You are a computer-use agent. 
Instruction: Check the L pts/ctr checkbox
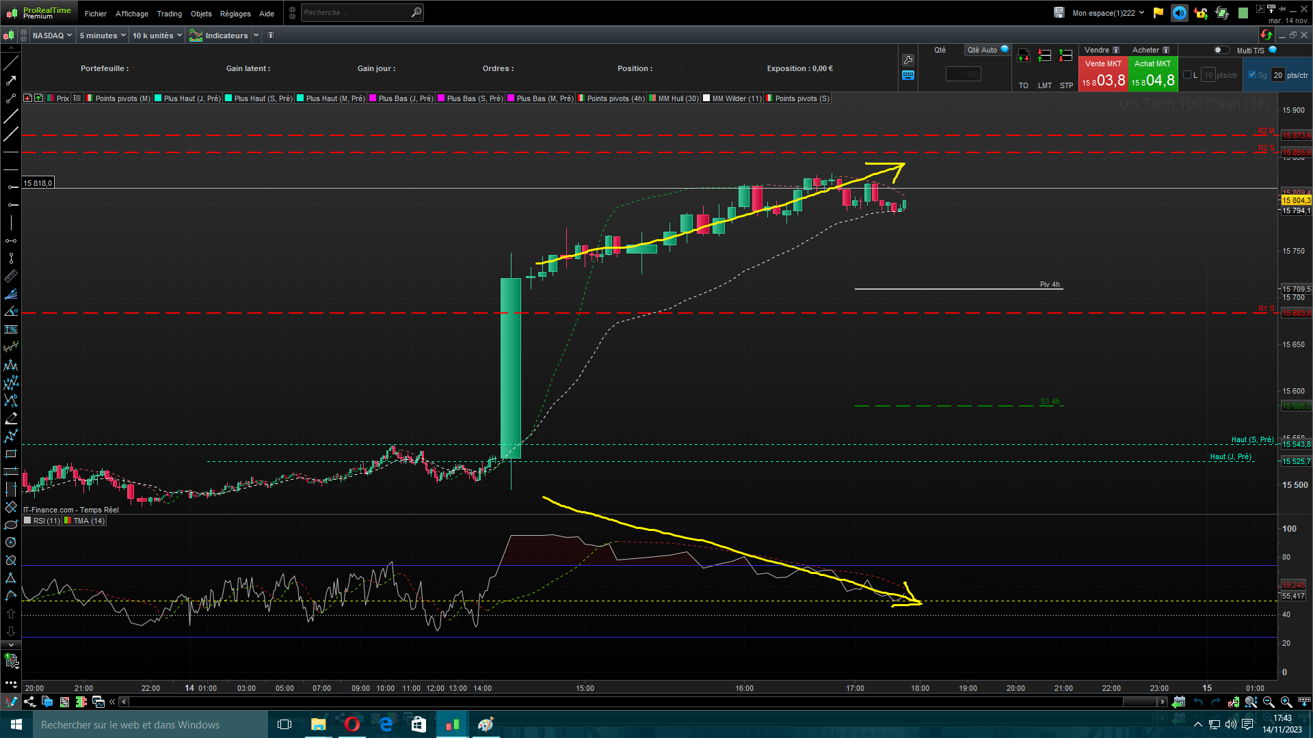pos(1187,75)
